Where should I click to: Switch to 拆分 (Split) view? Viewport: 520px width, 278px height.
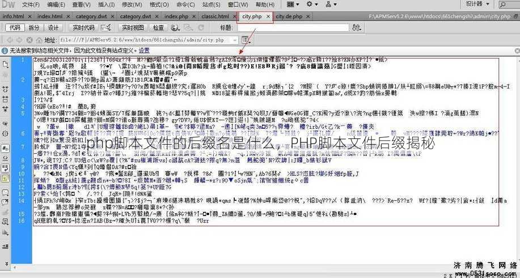pyautogui.click(x=34, y=28)
